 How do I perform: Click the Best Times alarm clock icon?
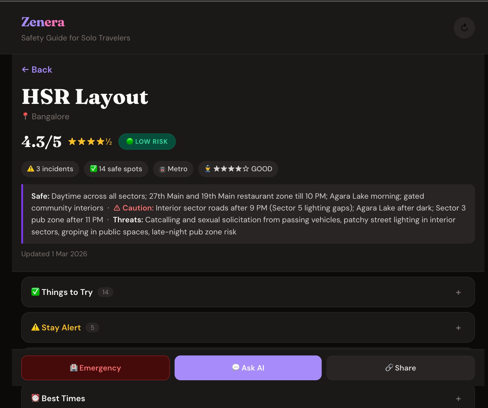35,398
